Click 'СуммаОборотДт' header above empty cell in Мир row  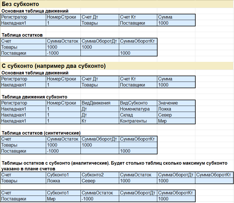[138, 193]
